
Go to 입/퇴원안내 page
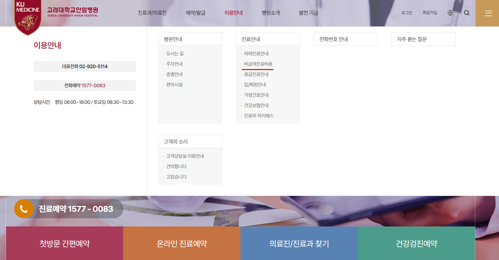click(x=255, y=85)
